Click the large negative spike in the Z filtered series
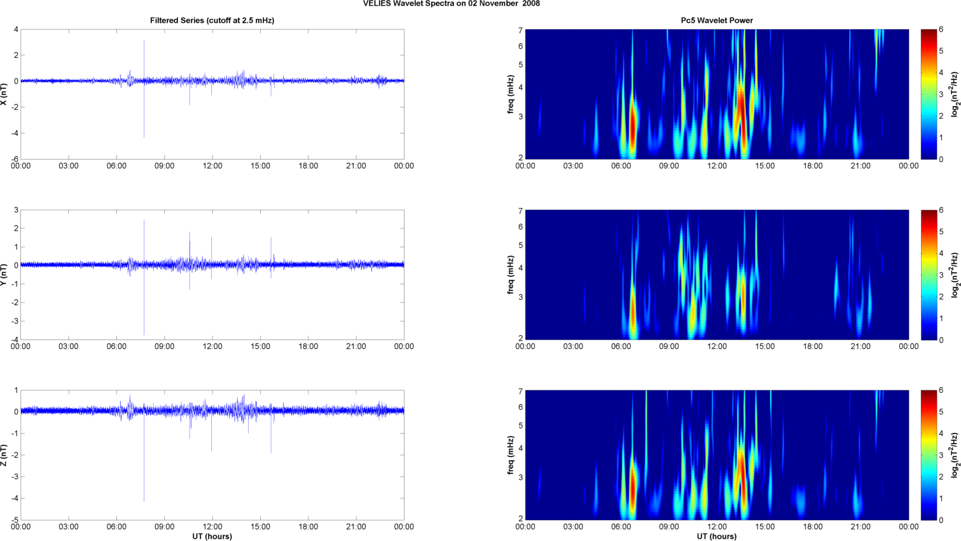 pos(144,458)
